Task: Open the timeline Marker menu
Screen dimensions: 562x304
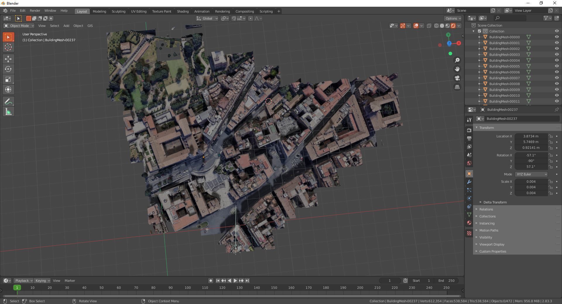Action: click(x=70, y=281)
